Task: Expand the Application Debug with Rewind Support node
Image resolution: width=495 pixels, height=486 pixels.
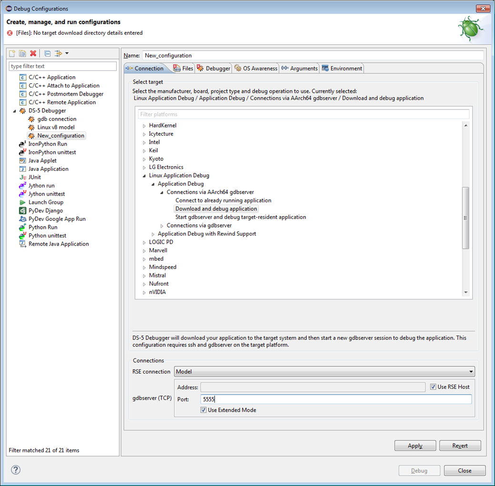Action: 153,234
